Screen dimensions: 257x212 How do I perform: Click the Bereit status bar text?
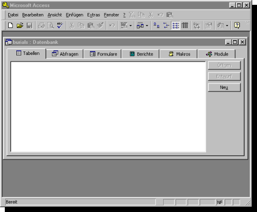[12, 202]
